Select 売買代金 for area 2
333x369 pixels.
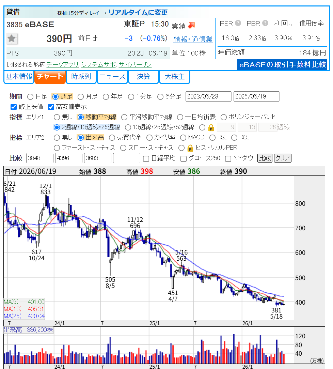(112, 138)
